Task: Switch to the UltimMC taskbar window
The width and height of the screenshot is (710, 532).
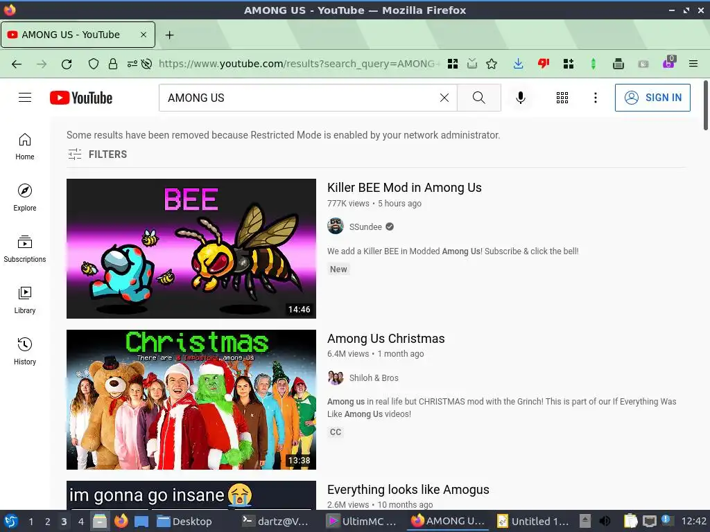Action: [362, 521]
